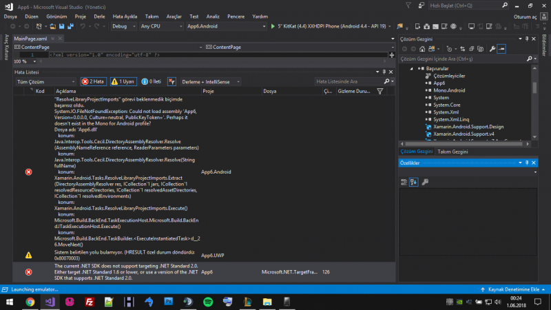Open the Dosya menu
The image size is (551, 310).
[10, 17]
